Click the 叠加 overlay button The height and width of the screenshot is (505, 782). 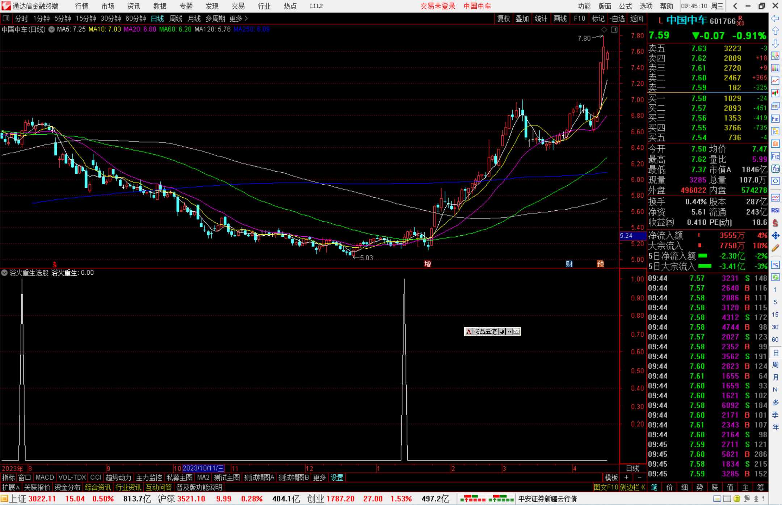(522, 18)
